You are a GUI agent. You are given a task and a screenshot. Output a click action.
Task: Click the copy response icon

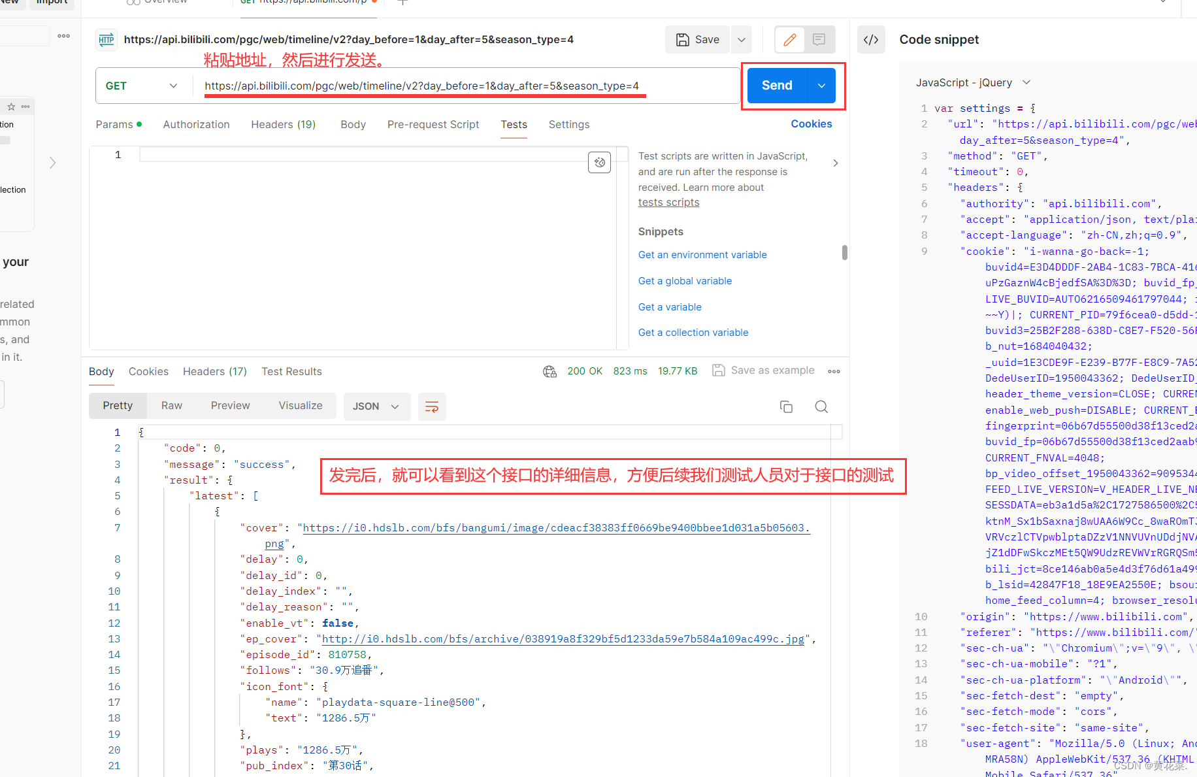click(786, 406)
